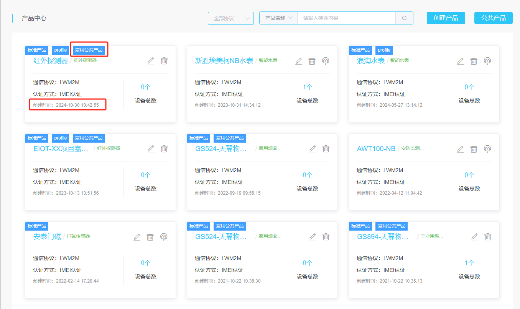The width and height of the screenshot is (520, 309).
Task: Click the 公共产品 button
Action: click(x=493, y=18)
